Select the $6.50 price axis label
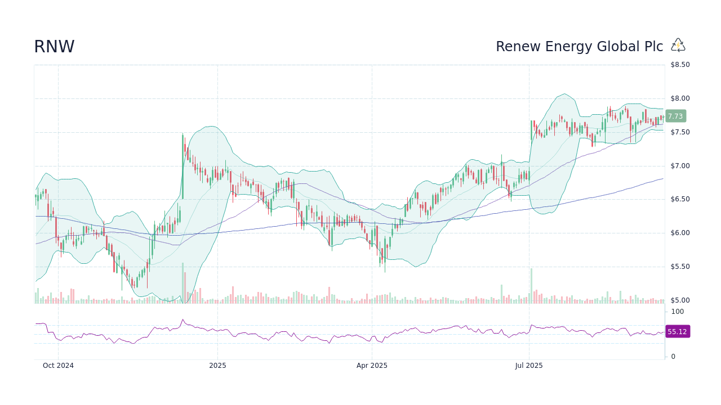This screenshot has height=405, width=721. click(x=680, y=199)
